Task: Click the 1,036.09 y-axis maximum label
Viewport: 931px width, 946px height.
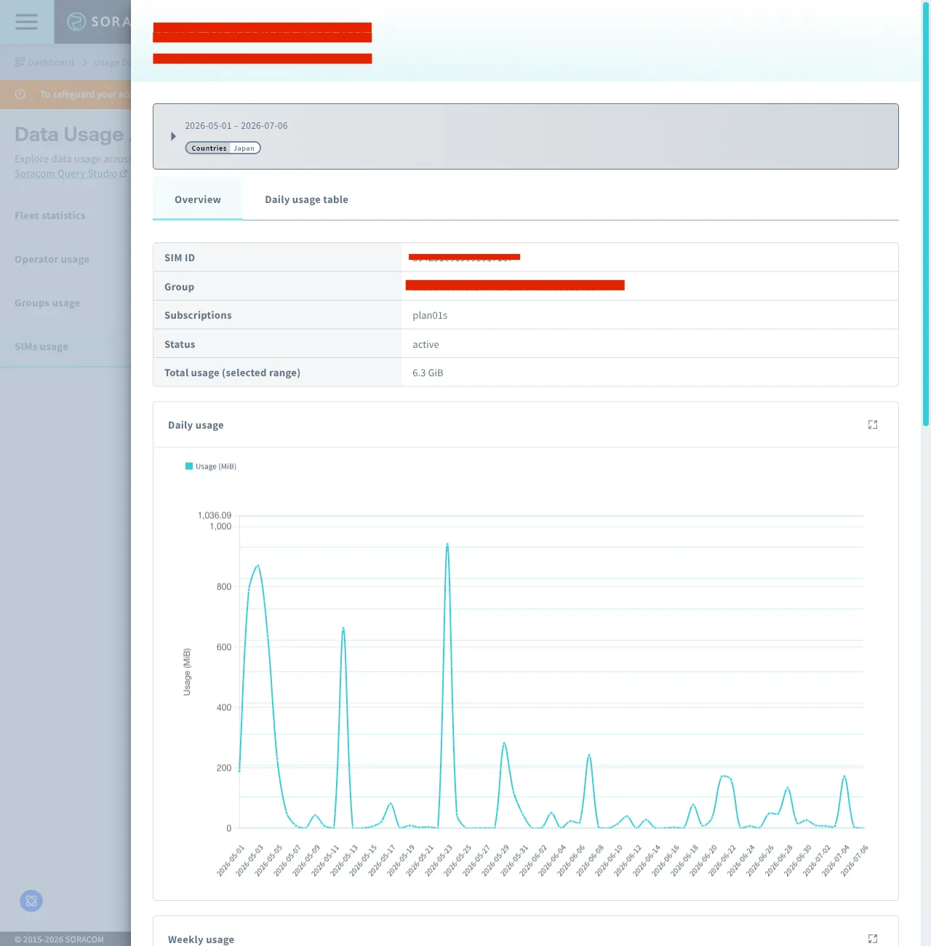Action: point(215,515)
